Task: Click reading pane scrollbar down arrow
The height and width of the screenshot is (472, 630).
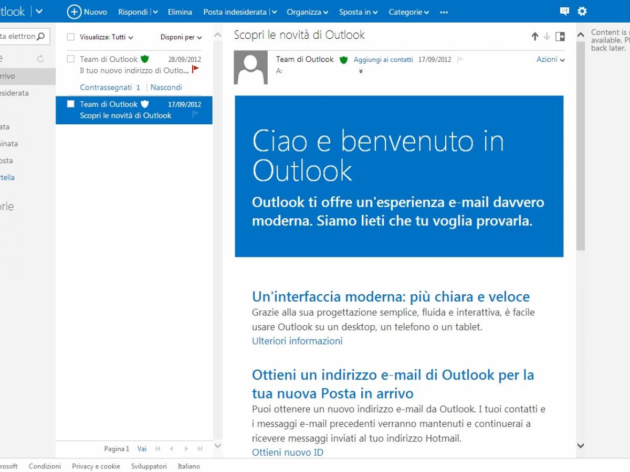Action: [581, 446]
